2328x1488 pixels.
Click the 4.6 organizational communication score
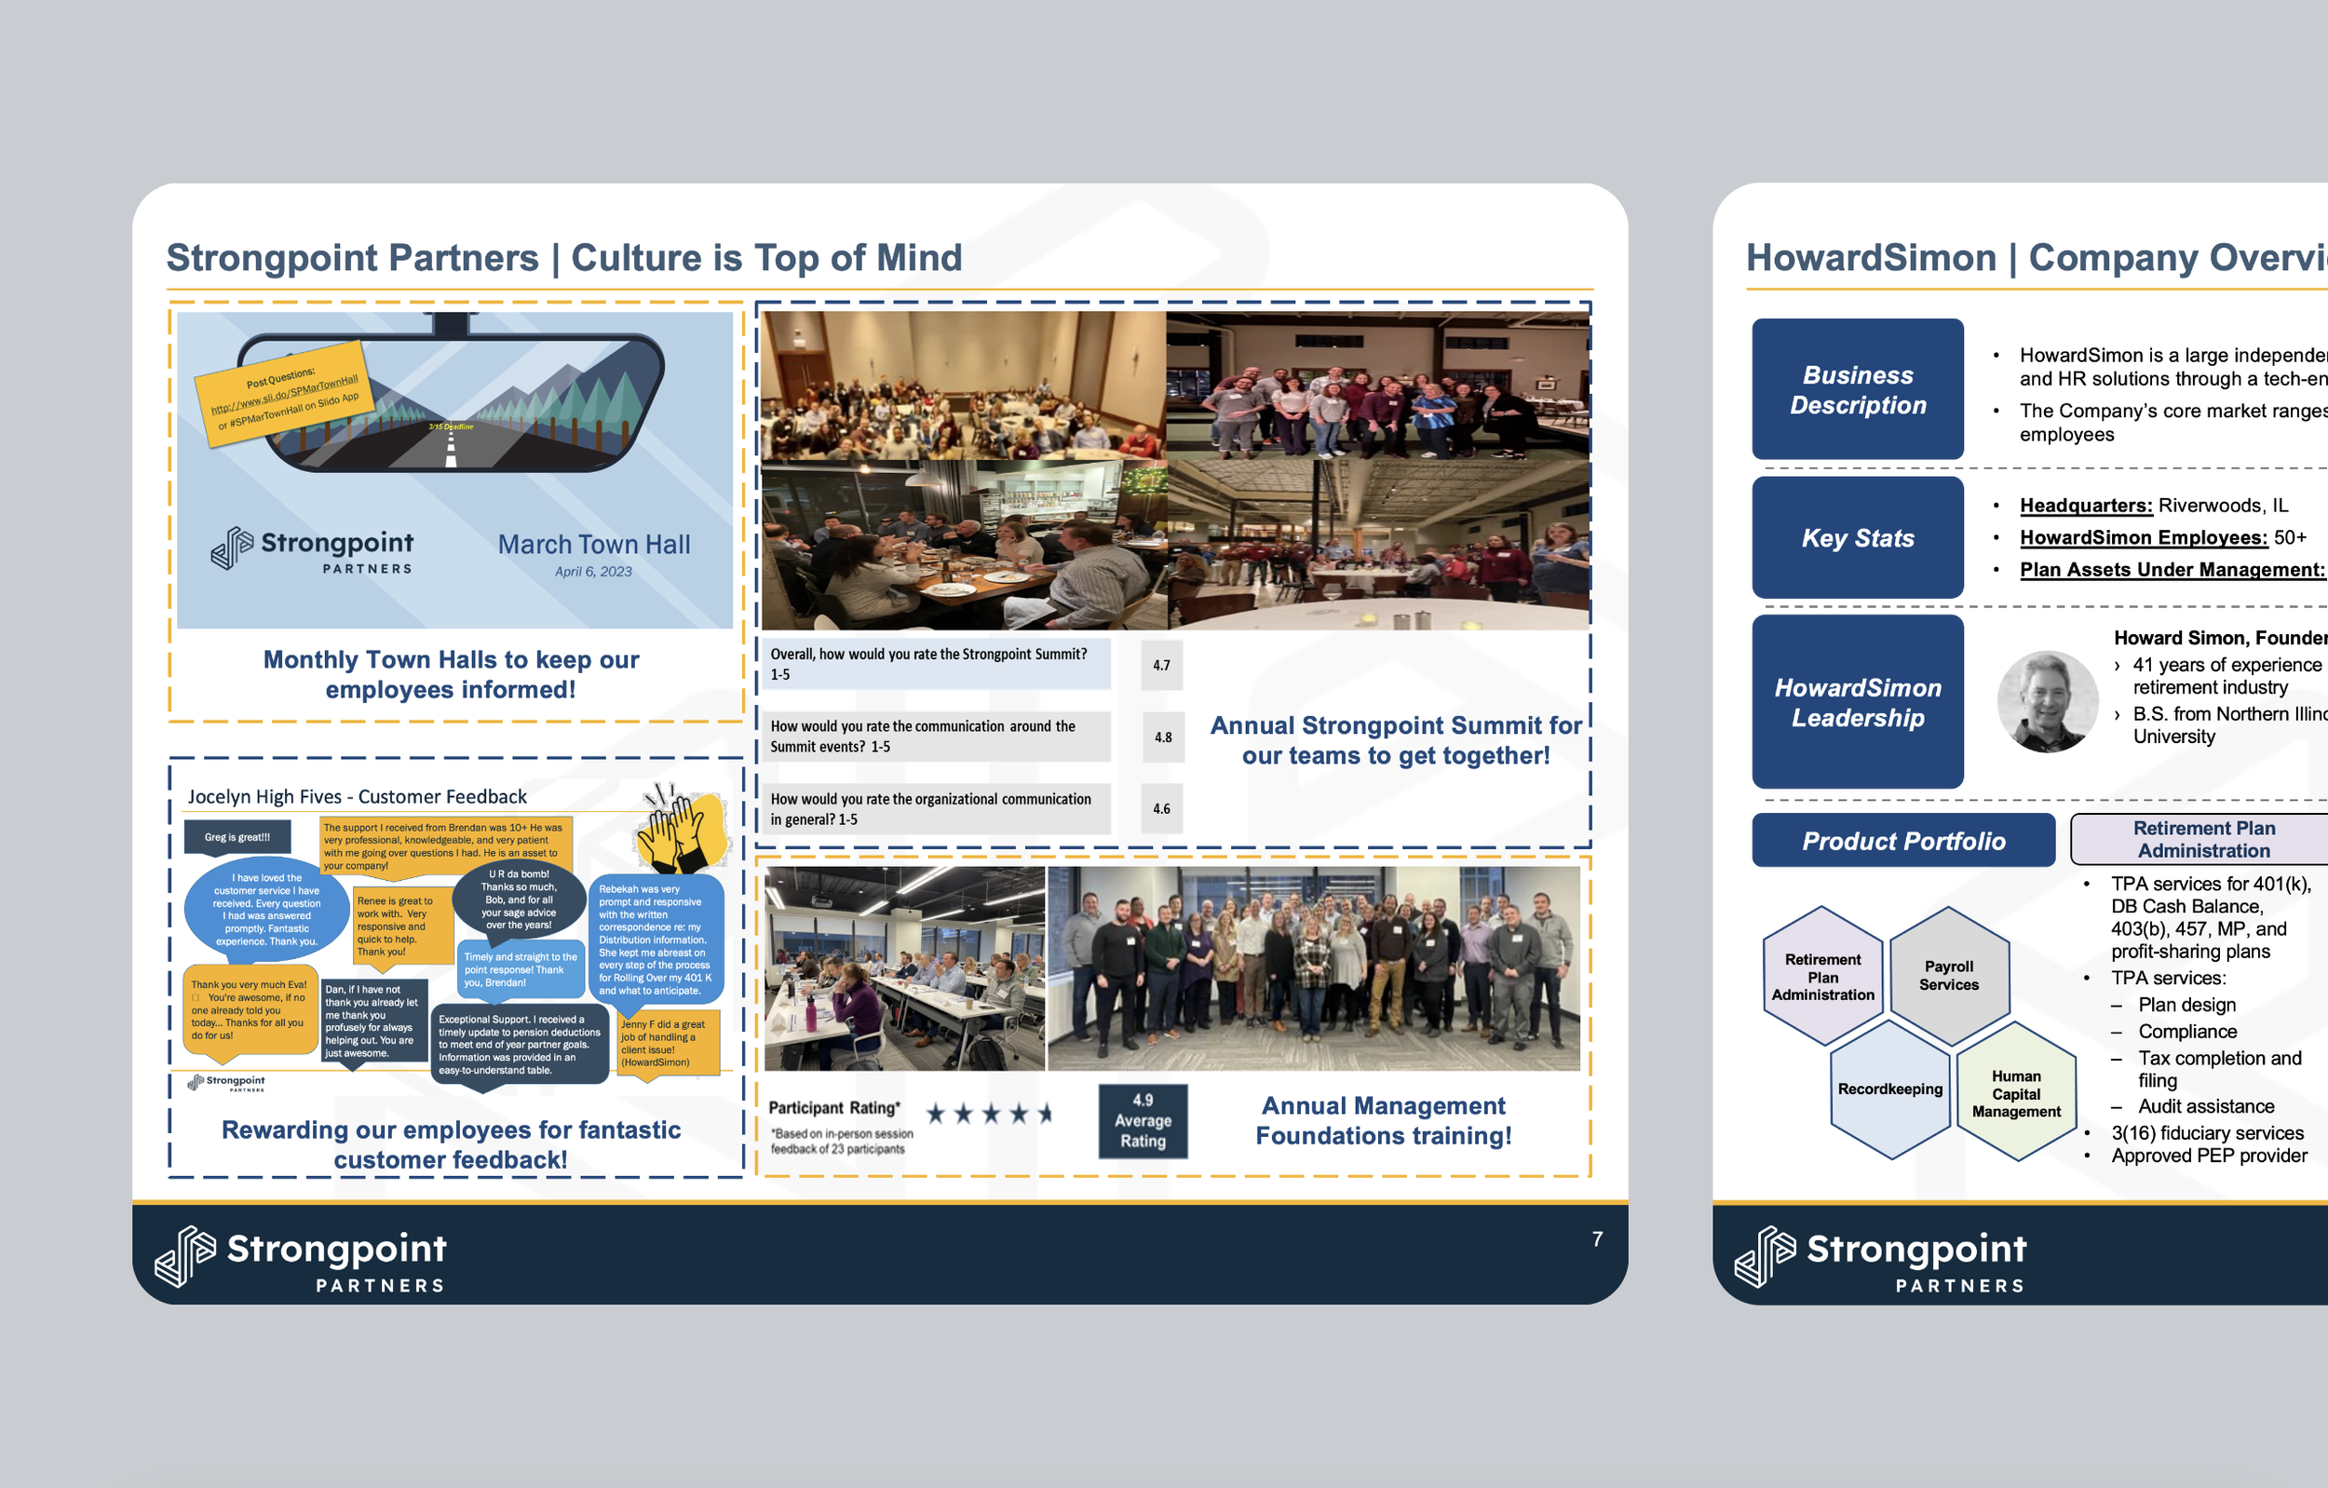[x=1161, y=808]
